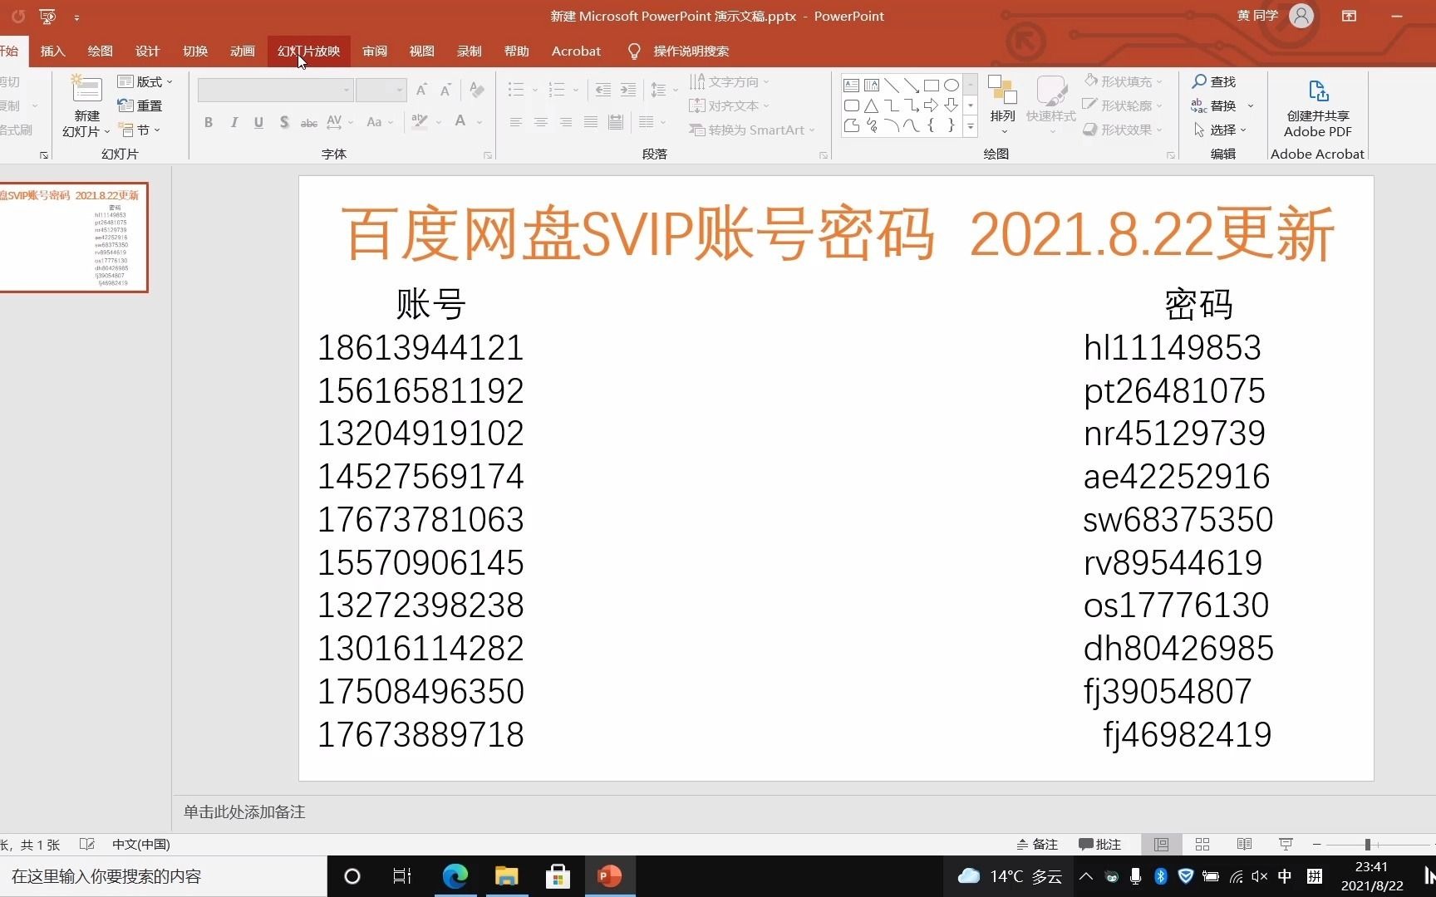1436x897 pixels.
Task: Click the Arrange (排列) button
Action: [1002, 105]
